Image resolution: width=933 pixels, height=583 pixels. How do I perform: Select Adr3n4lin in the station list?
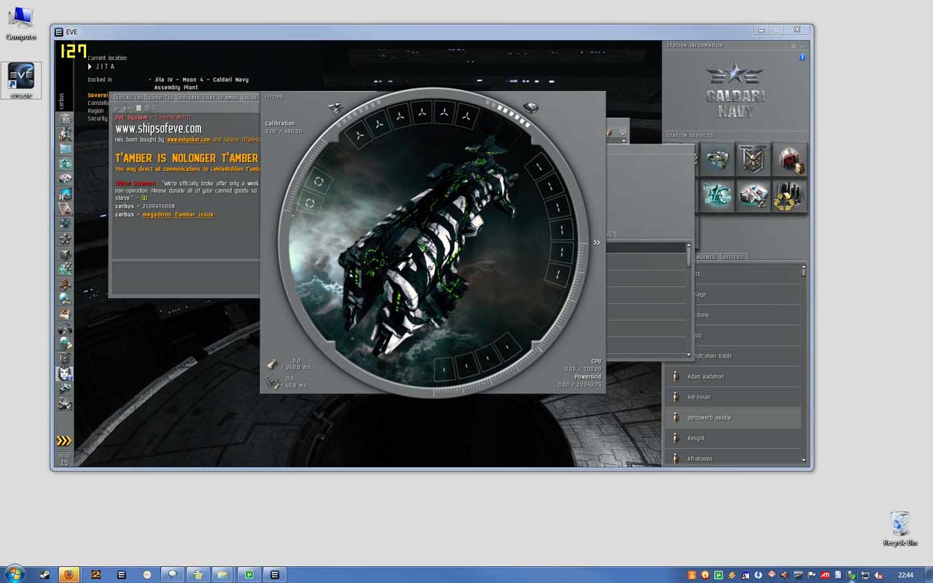pos(733,397)
